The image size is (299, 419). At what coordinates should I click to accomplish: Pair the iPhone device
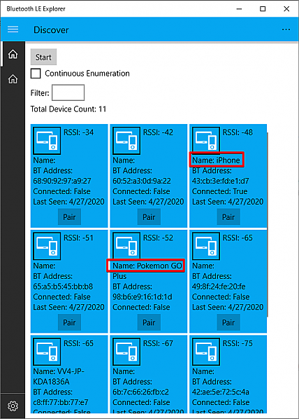(x=228, y=217)
